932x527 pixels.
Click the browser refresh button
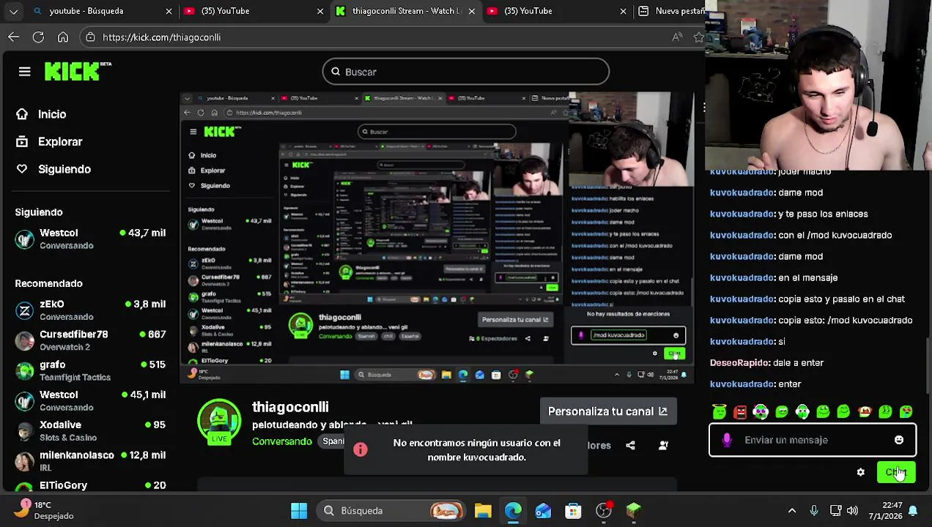(x=38, y=37)
